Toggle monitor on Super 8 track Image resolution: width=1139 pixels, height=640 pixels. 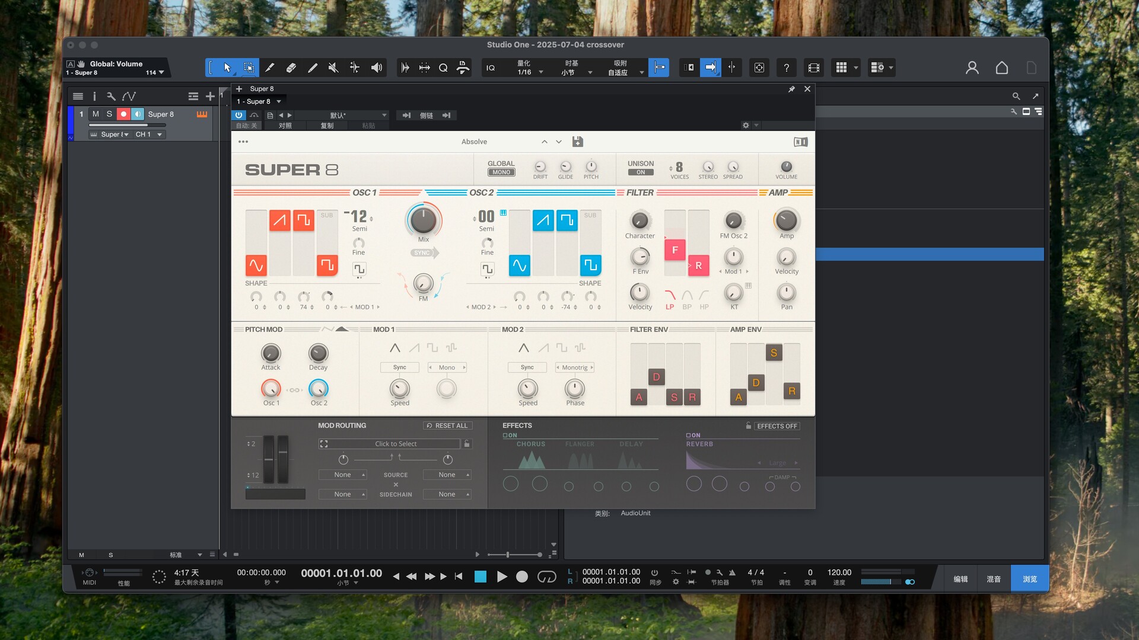(138, 114)
